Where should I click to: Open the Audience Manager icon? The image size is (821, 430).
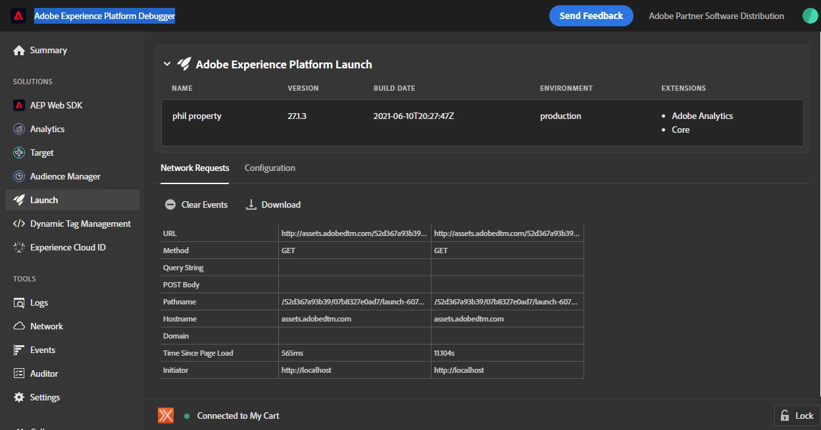(x=18, y=176)
